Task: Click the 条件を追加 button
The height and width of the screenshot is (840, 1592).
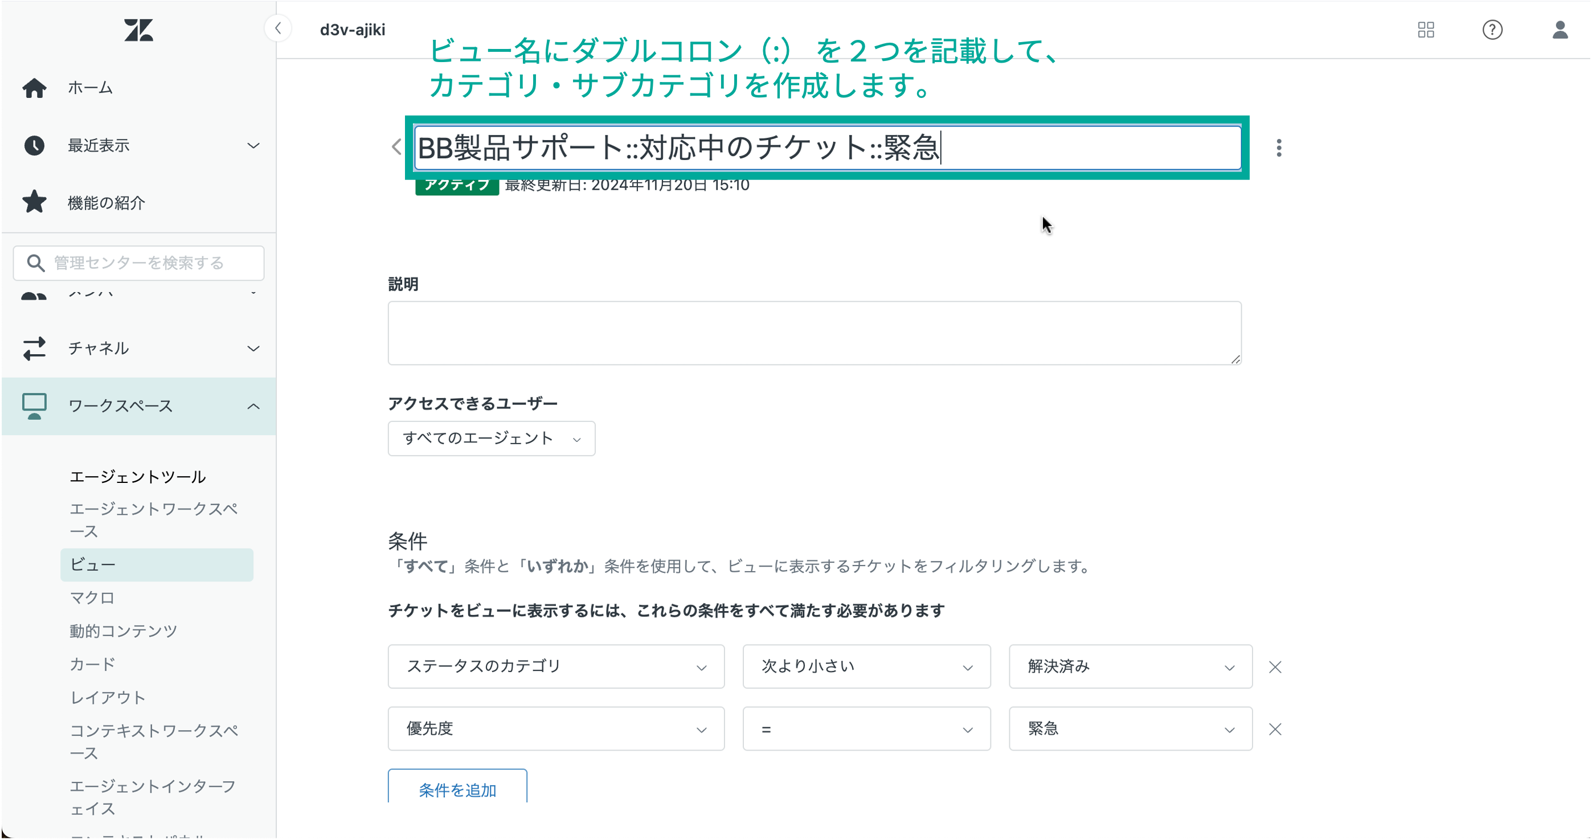Action: click(457, 787)
